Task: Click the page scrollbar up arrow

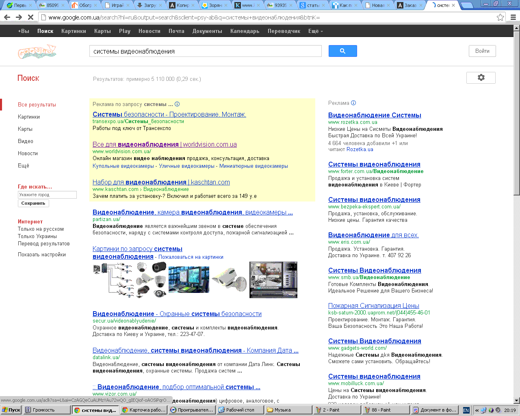Action: coord(517,28)
